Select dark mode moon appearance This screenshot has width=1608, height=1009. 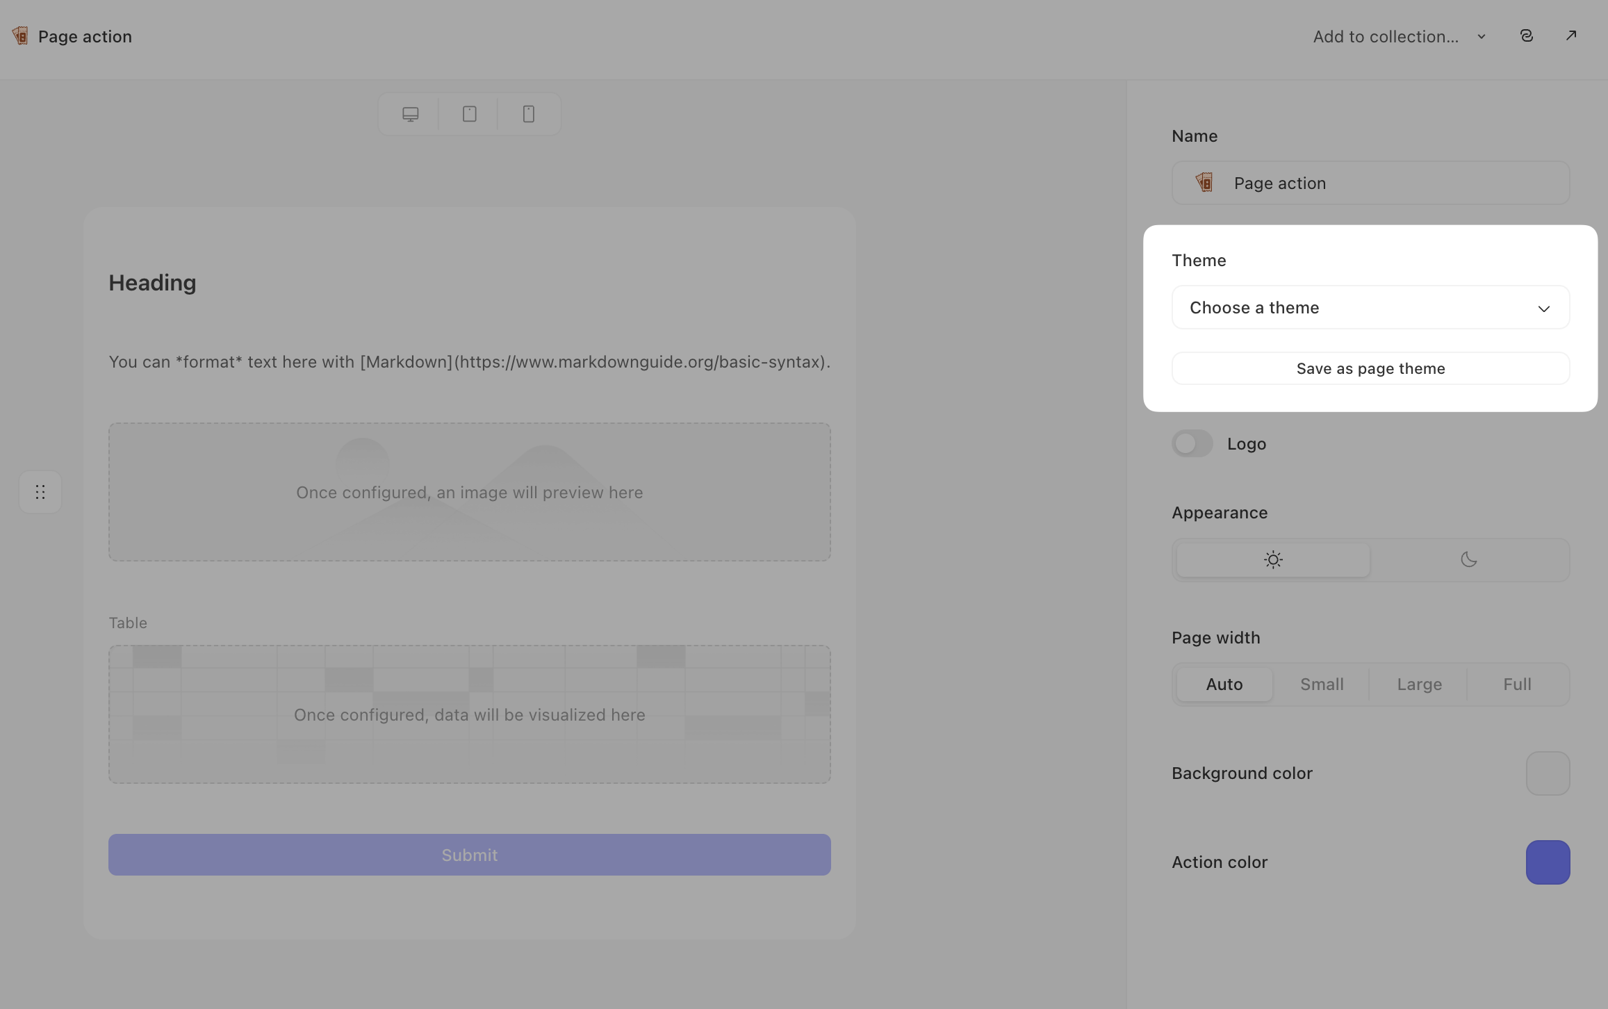click(x=1468, y=560)
